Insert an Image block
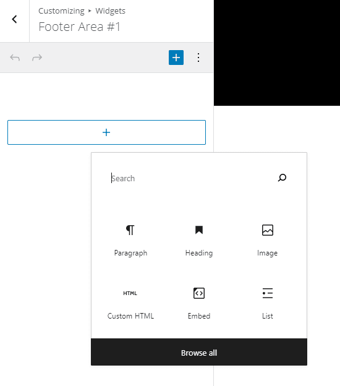This screenshot has width=340, height=386. coord(268,240)
